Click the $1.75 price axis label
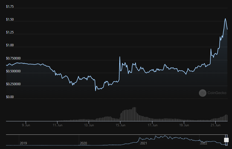 tap(10, 7)
